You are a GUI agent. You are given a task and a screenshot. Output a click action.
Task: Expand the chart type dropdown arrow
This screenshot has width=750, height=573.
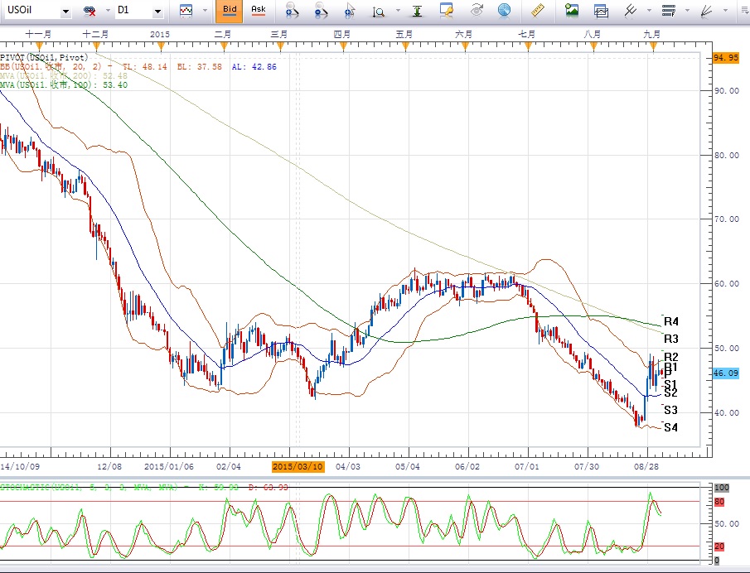tap(205, 11)
